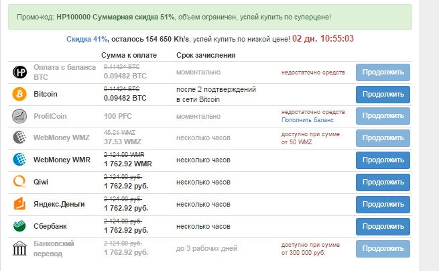
Task: Select the WebMoney WMR label
Action: coord(62,160)
